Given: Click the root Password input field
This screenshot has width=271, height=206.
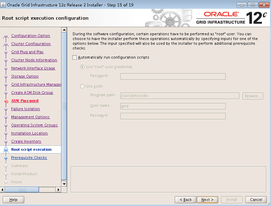Looking at the screenshot, I should [173, 77].
